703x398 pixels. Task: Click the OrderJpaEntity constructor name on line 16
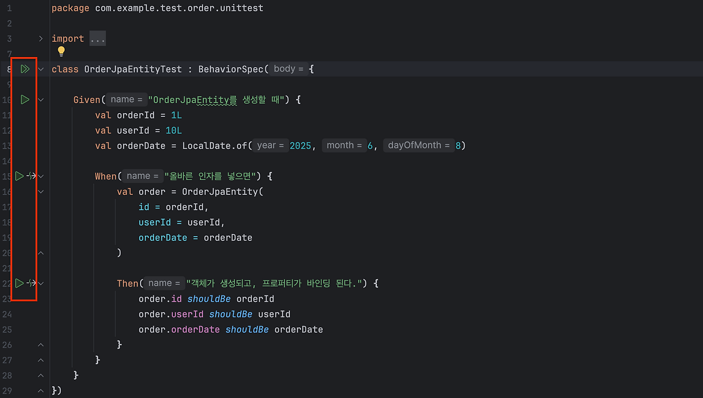coord(220,192)
